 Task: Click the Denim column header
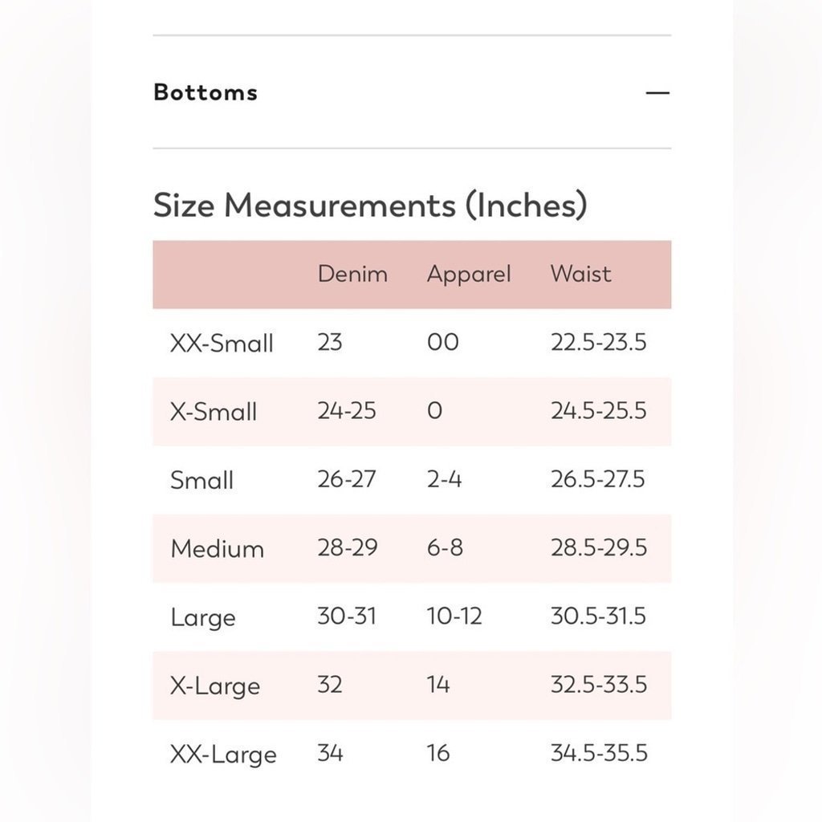pos(352,275)
